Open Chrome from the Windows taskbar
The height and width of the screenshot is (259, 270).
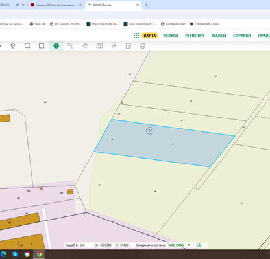[x=39, y=254]
